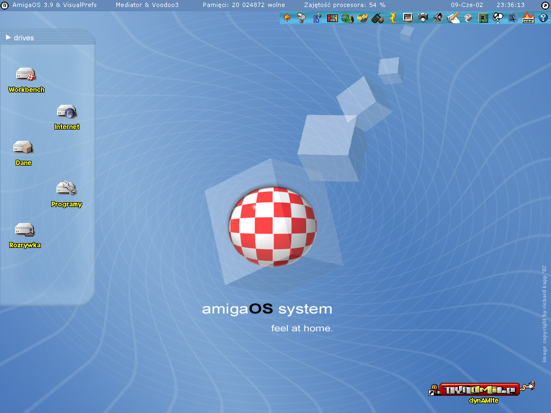The width and height of the screenshot is (551, 413).
Task: Launch the camera toolbar icon
Action: 423,18
